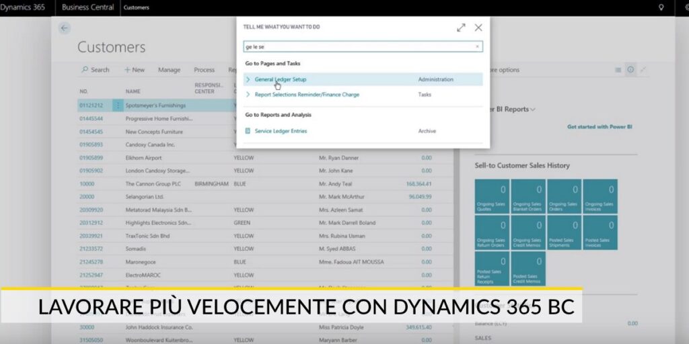Screen dimensions: 689x344
Task: Expand the Tell Me search dialog
Action: coord(461,28)
